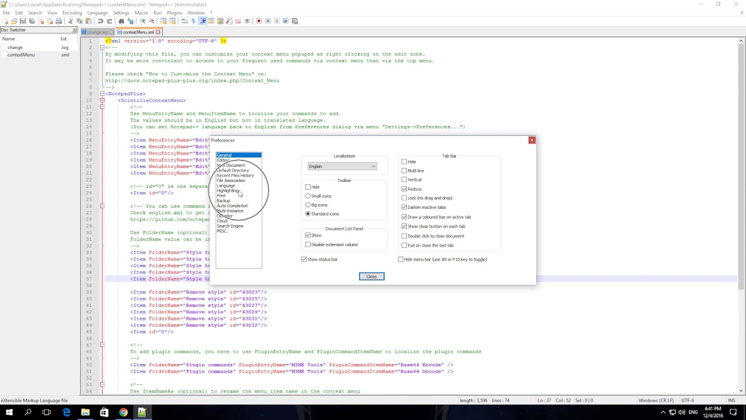Click the red Record Macro icon

259,21
